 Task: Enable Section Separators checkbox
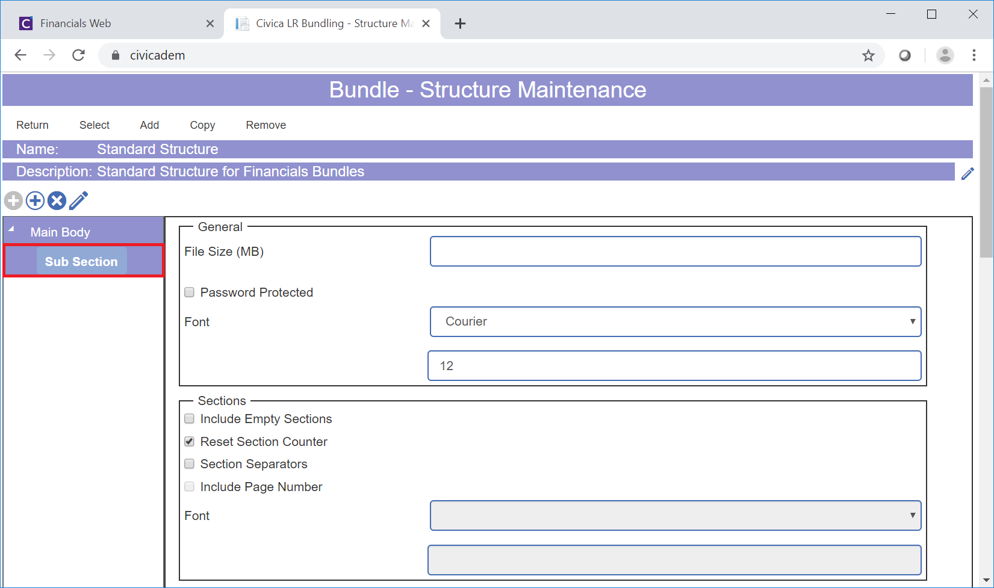(189, 464)
